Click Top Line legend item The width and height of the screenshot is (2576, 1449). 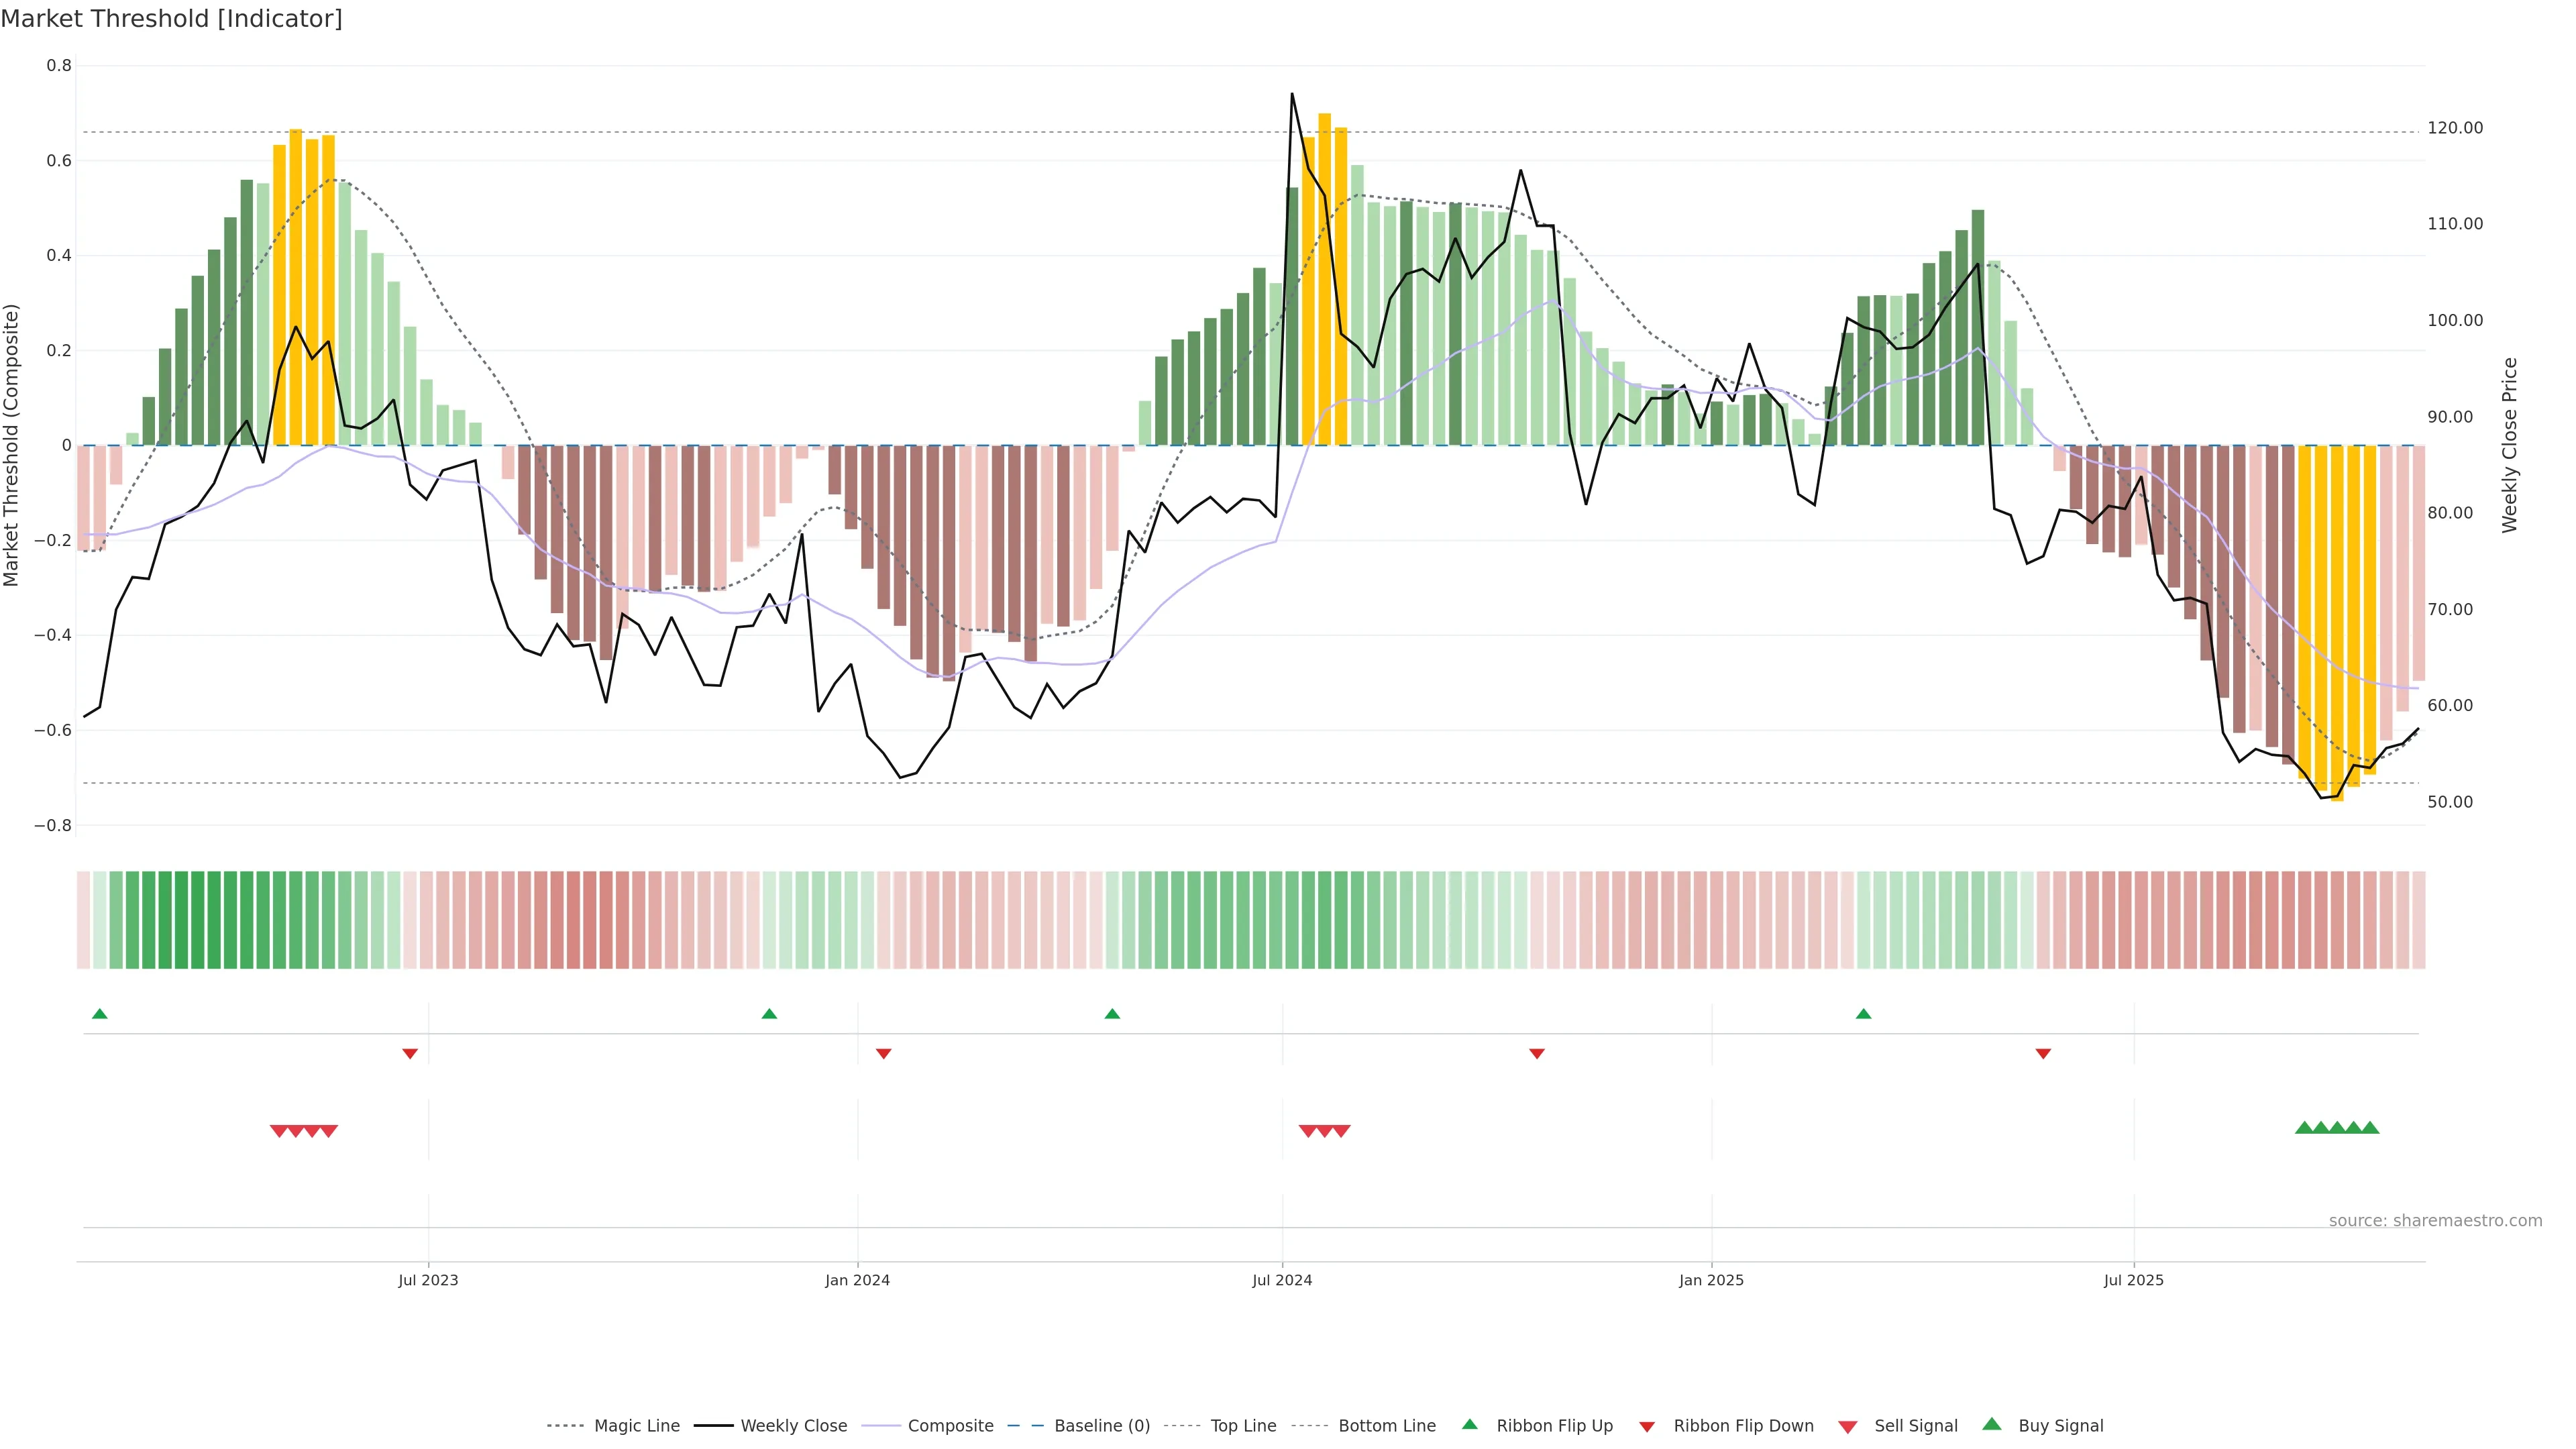(x=1243, y=1426)
